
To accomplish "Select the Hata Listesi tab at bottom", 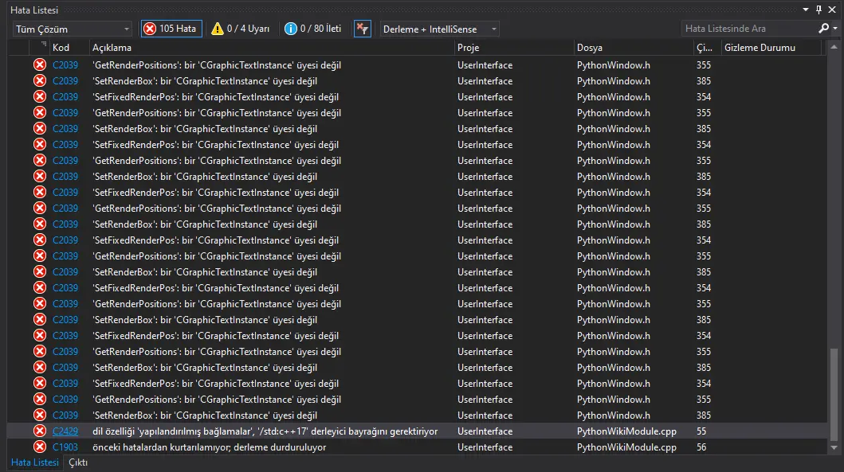I will [34, 462].
